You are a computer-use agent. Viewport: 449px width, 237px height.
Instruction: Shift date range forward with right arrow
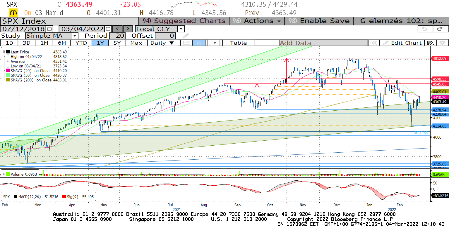click(128, 29)
